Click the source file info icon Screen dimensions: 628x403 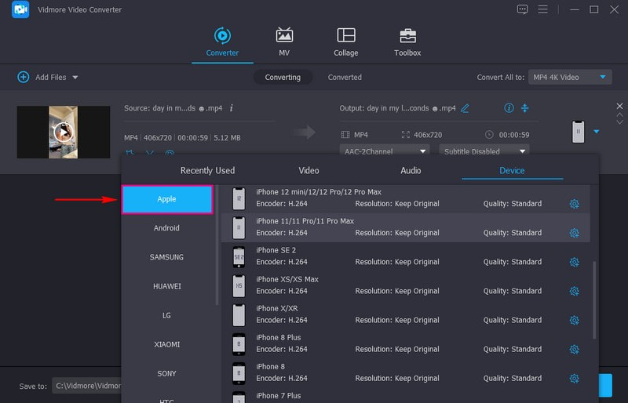(232, 108)
